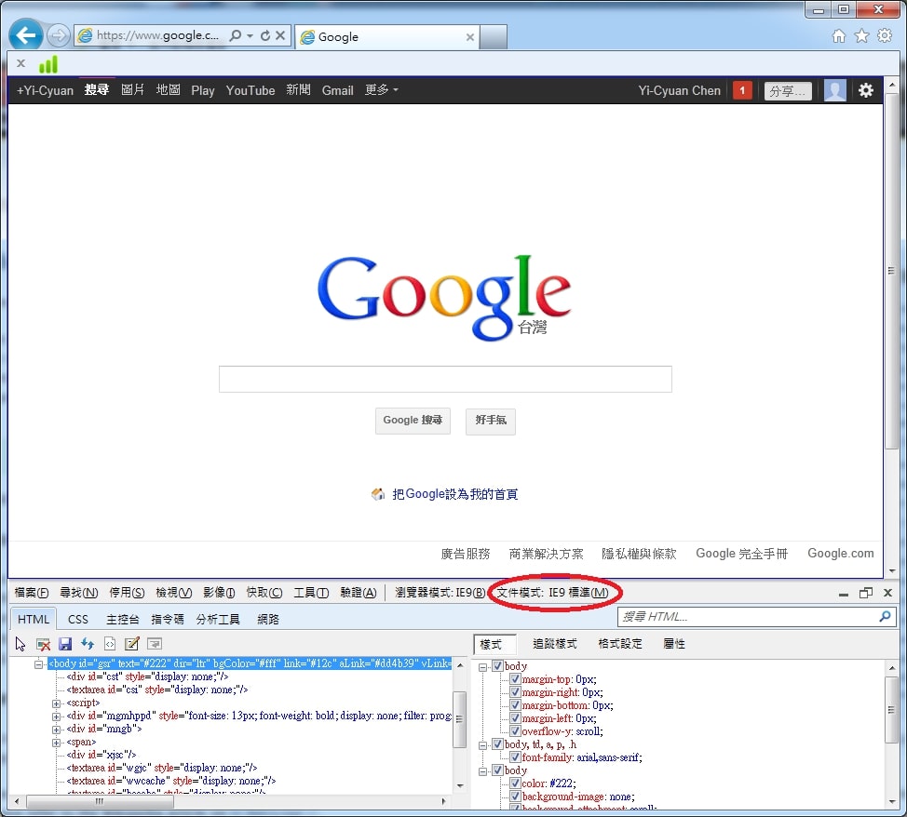This screenshot has height=817, width=907.
Task: Open the profile avatar picture
Action: click(834, 90)
